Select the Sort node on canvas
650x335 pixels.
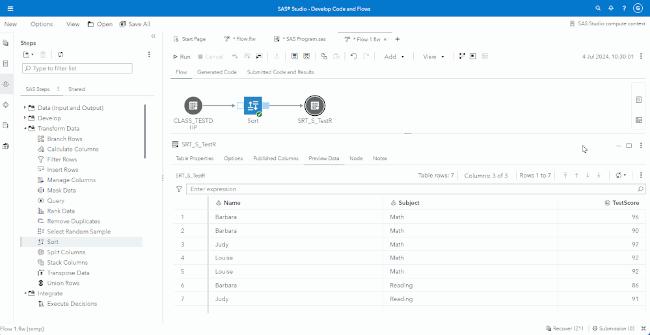[252, 105]
